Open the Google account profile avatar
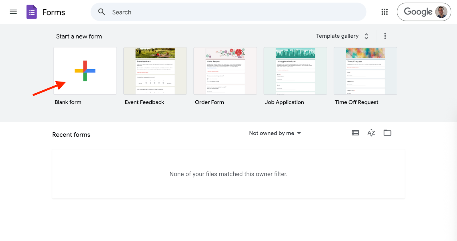Viewport: 457px width, 241px height. [441, 12]
